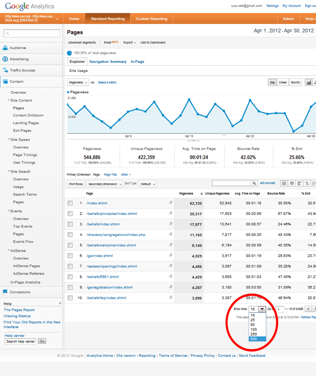
Task: Check the row for /ga/index.shtml
Action: point(70,256)
